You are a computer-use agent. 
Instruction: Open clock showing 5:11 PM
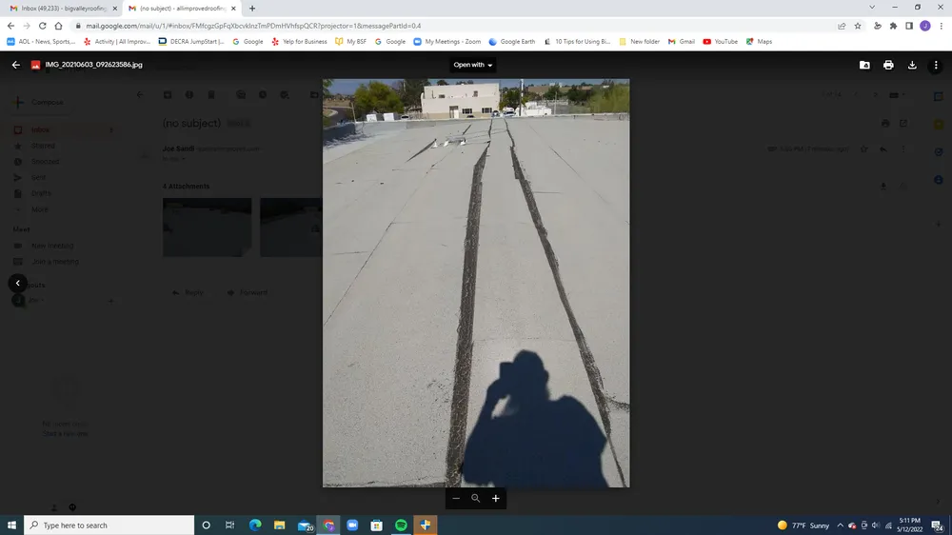(x=909, y=525)
